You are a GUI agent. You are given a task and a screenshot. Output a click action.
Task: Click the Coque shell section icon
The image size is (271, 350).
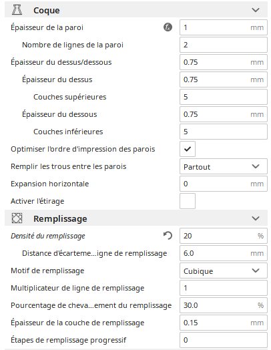[17, 10]
